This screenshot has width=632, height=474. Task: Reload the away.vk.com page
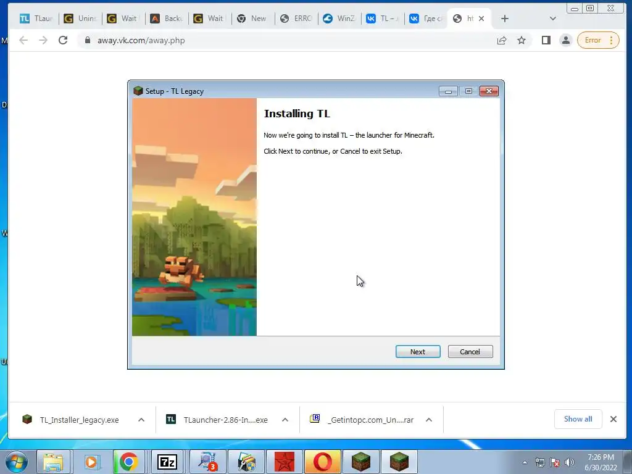(63, 40)
